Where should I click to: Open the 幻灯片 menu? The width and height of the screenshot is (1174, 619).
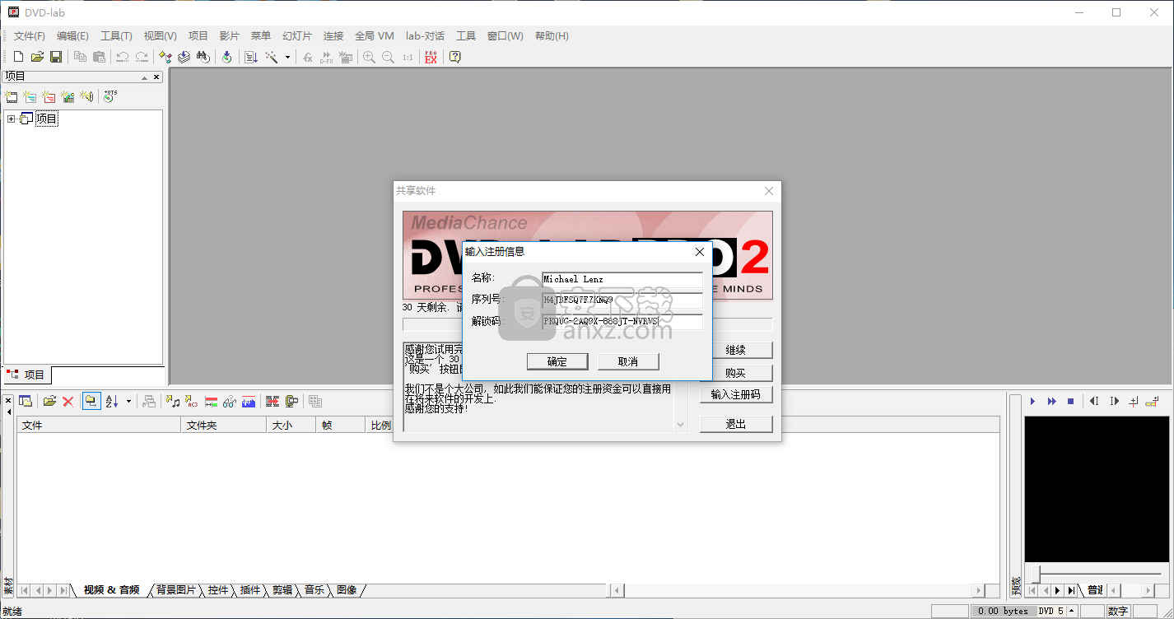coord(297,35)
